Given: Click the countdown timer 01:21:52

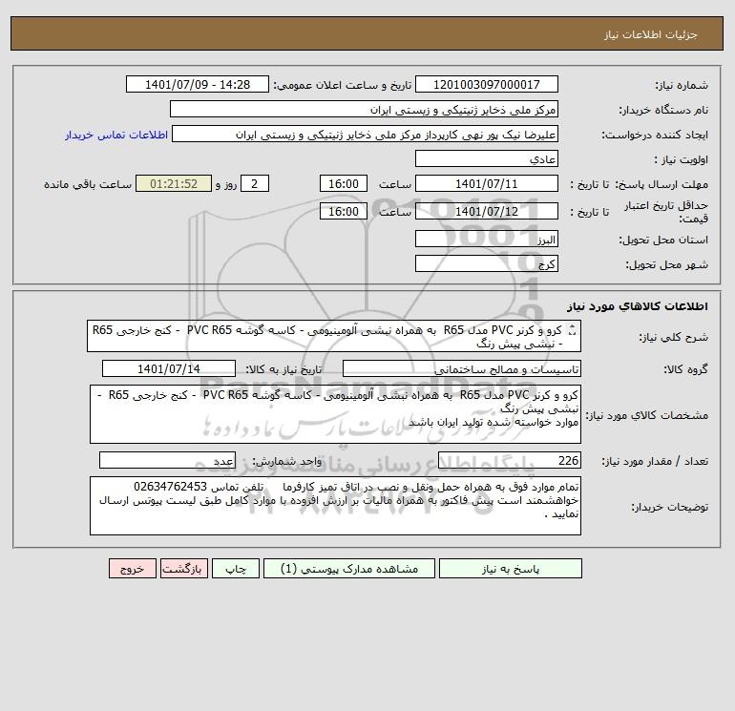Looking at the screenshot, I should pyautogui.click(x=174, y=184).
